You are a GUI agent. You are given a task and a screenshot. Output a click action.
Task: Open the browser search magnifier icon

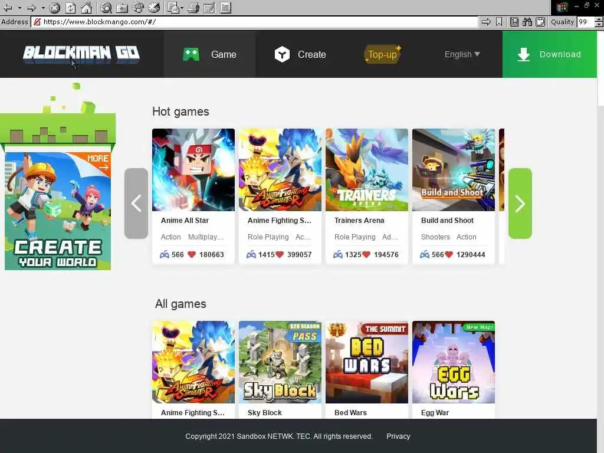click(x=106, y=7)
